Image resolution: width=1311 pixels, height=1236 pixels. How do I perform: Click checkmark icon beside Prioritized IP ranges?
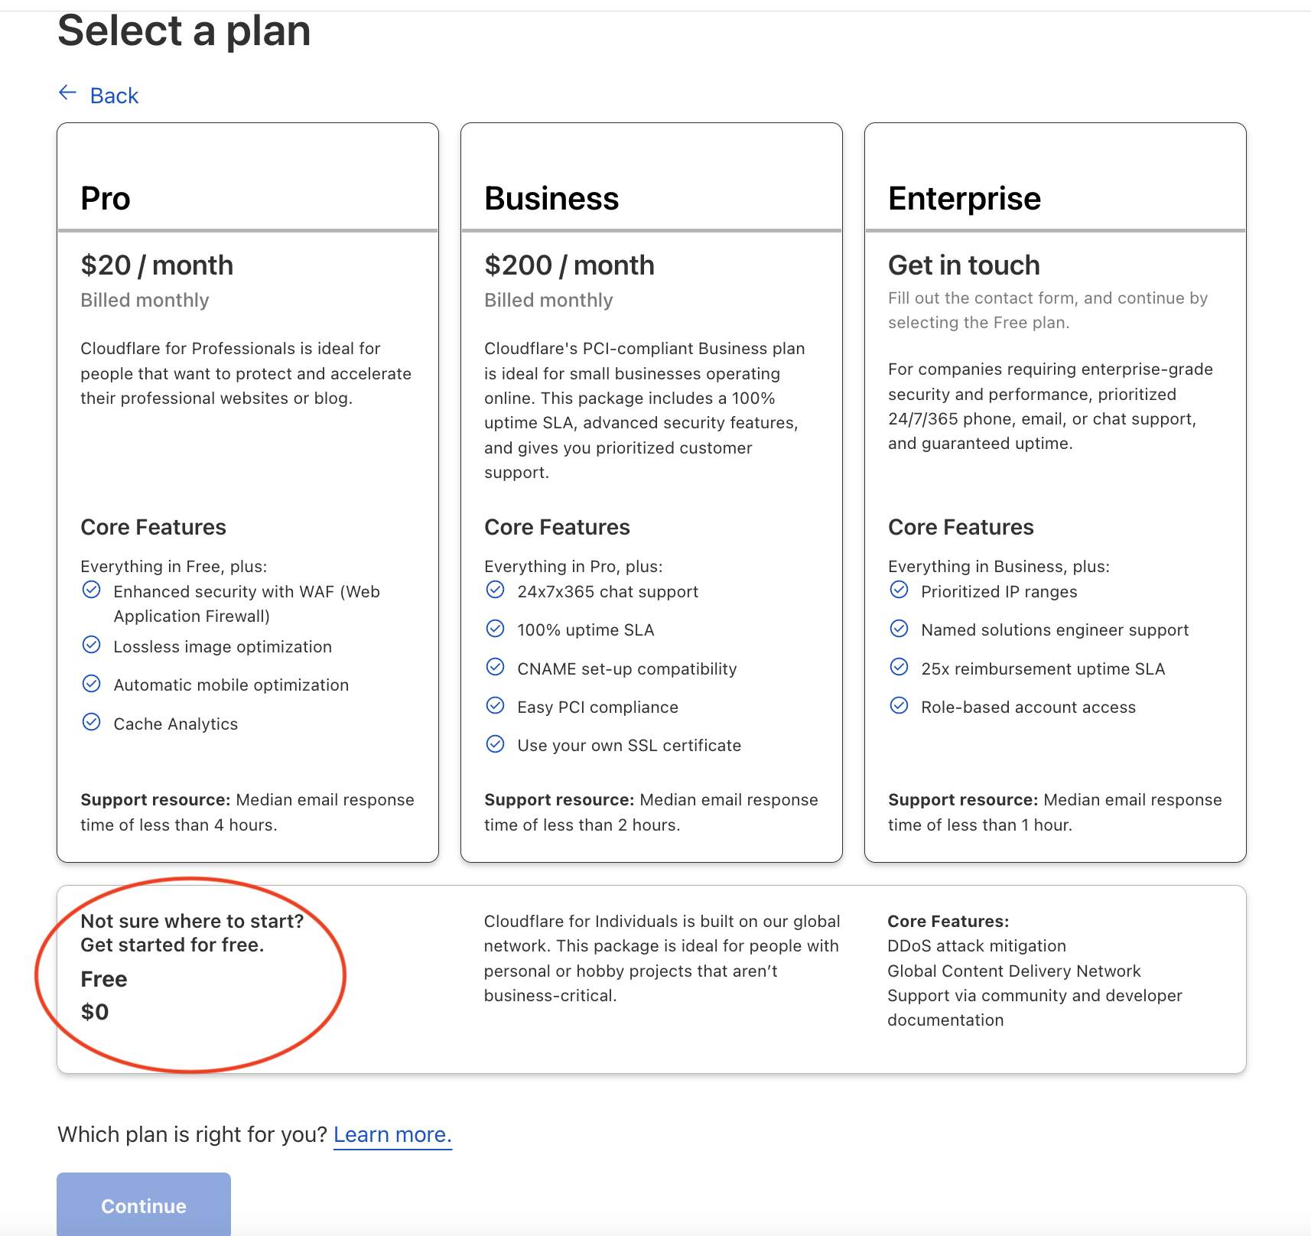pyautogui.click(x=899, y=590)
